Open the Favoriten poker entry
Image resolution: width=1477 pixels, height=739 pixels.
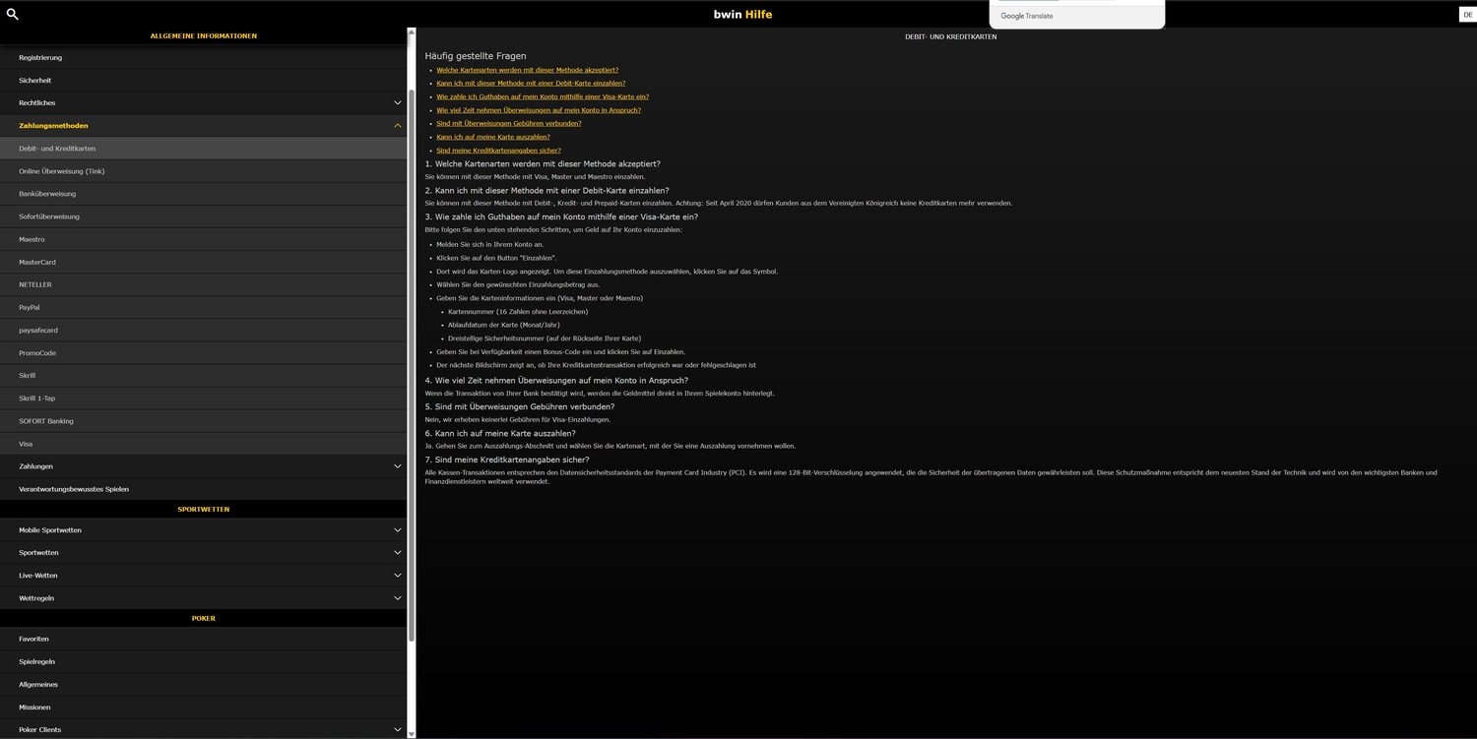203,639
